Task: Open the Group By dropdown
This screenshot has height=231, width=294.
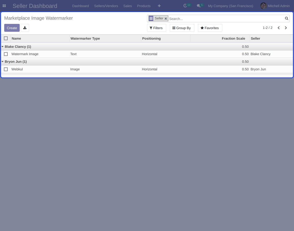Action: tap(182, 28)
